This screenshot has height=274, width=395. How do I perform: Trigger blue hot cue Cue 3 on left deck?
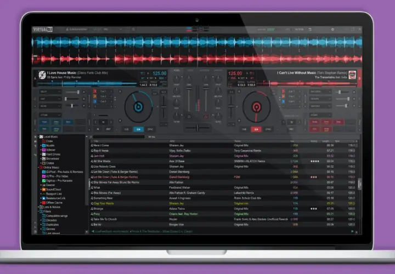pos(95,101)
